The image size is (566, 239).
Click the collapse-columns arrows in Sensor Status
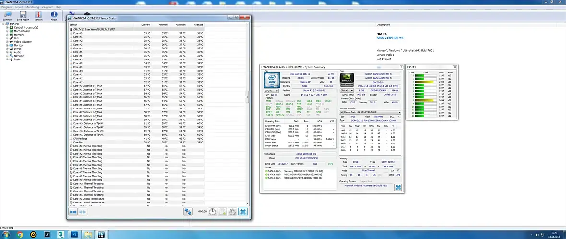coord(83,212)
